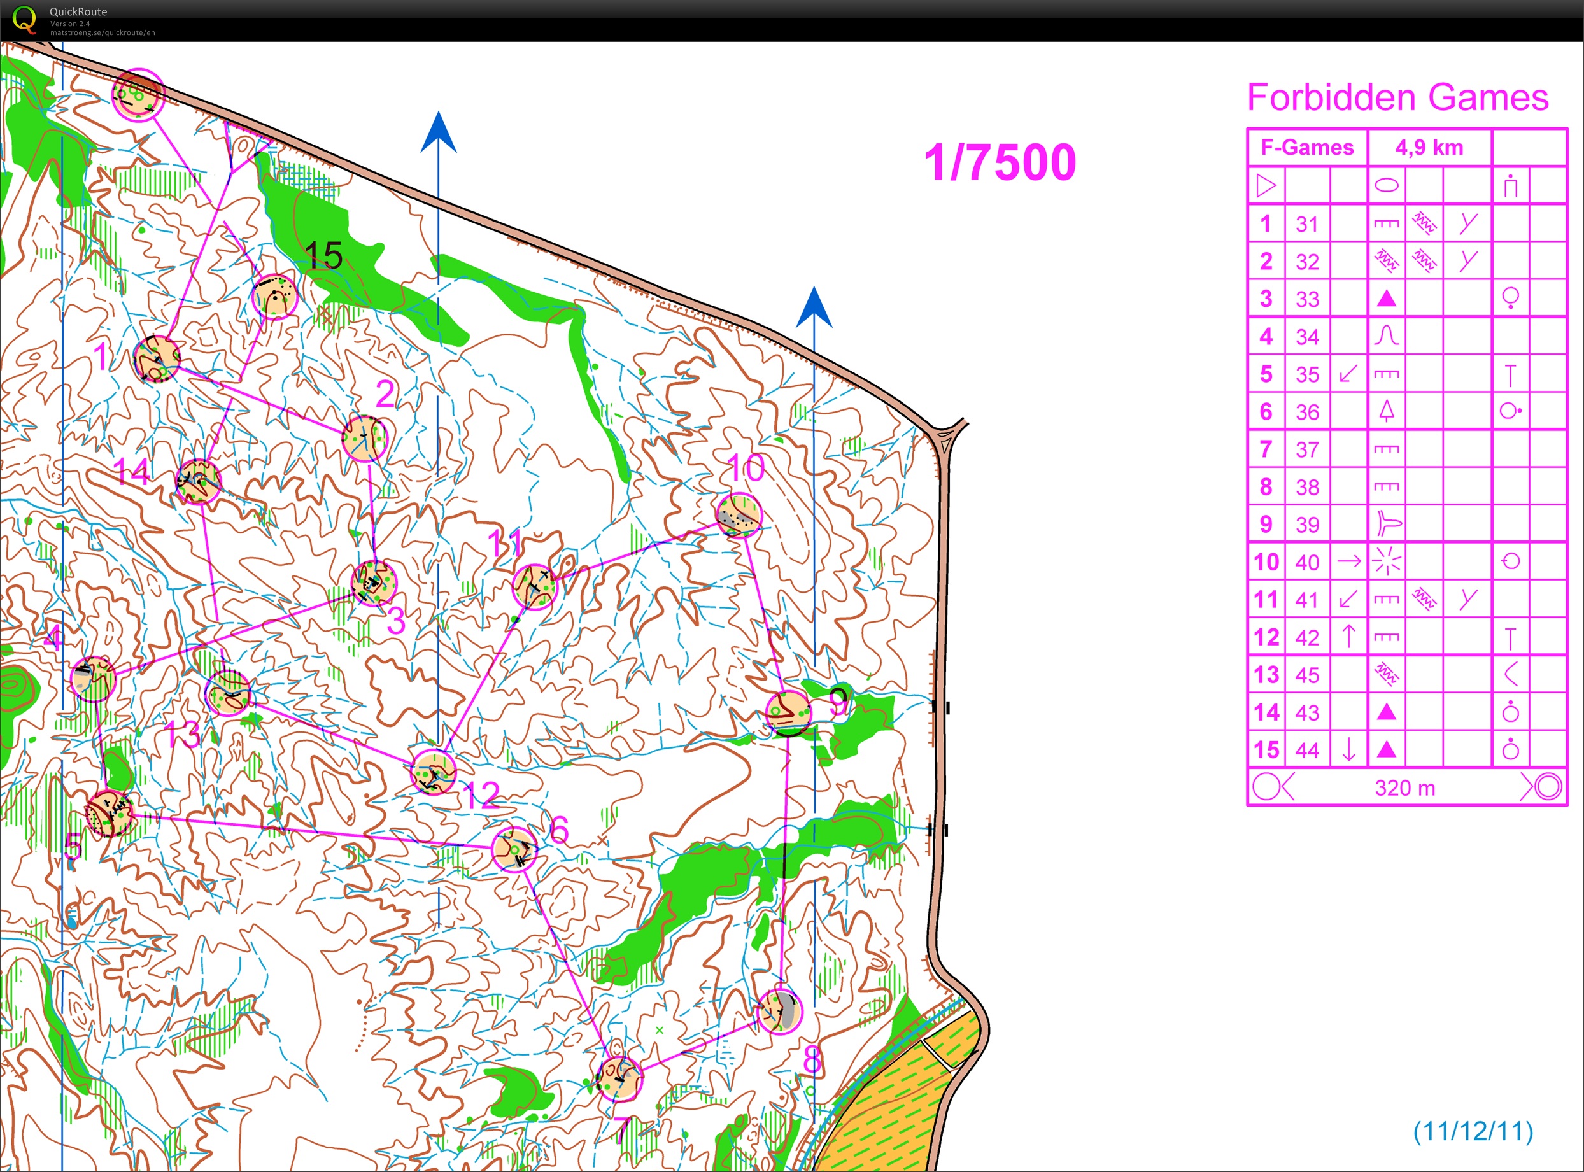Click control code 31 in the table
This screenshot has height=1172, width=1584.
[1306, 224]
